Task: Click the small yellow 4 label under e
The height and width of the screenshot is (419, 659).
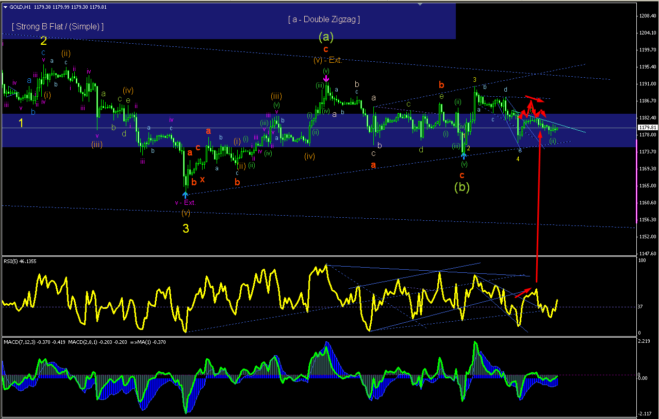Action: 518,159
